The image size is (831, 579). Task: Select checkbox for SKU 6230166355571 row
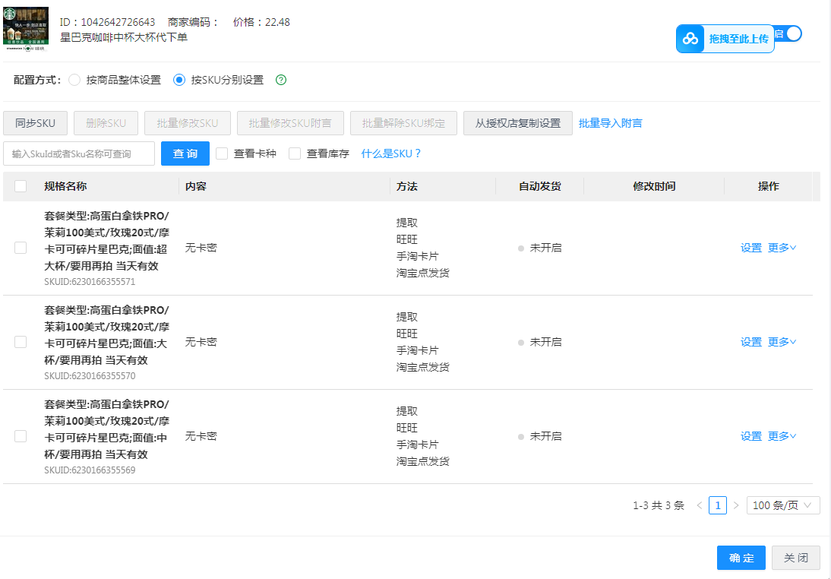[x=21, y=248]
